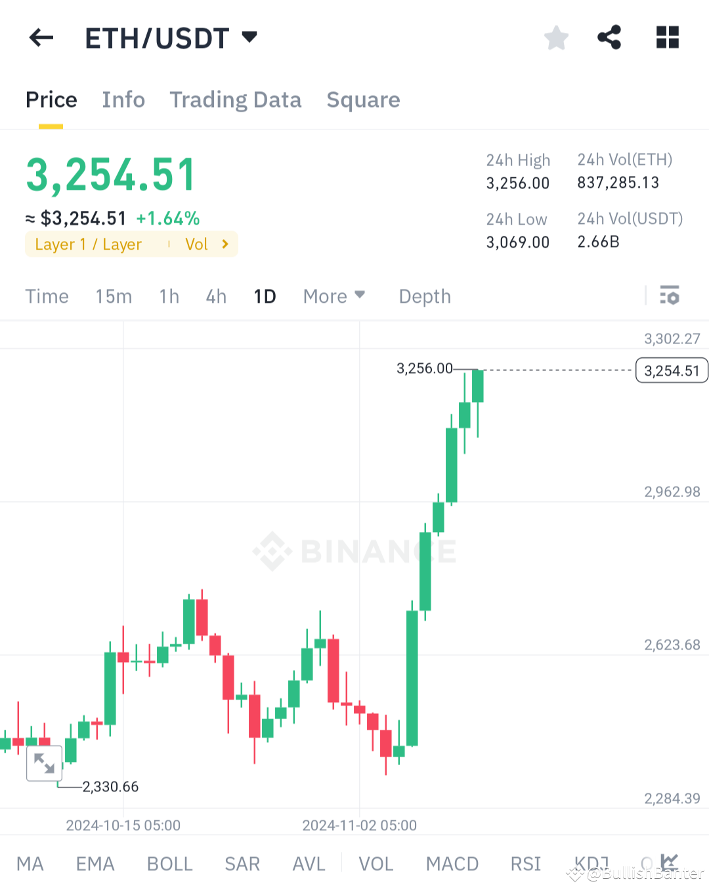Toggle the RSI indicator
Image resolution: width=709 pixels, height=888 pixels.
pyautogui.click(x=525, y=864)
